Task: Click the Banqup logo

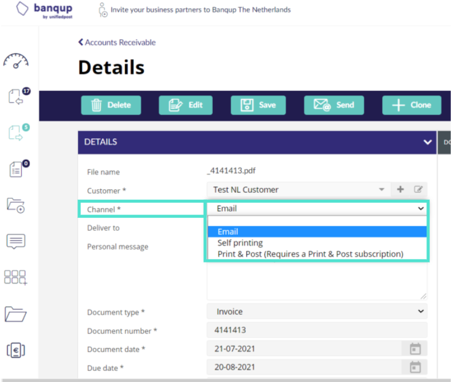Action: coord(44,10)
